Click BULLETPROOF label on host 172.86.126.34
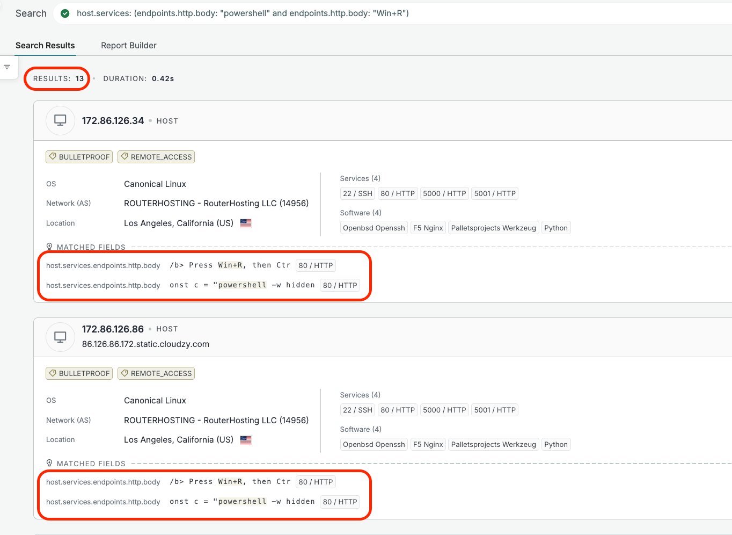The width and height of the screenshot is (732, 535). coord(79,157)
